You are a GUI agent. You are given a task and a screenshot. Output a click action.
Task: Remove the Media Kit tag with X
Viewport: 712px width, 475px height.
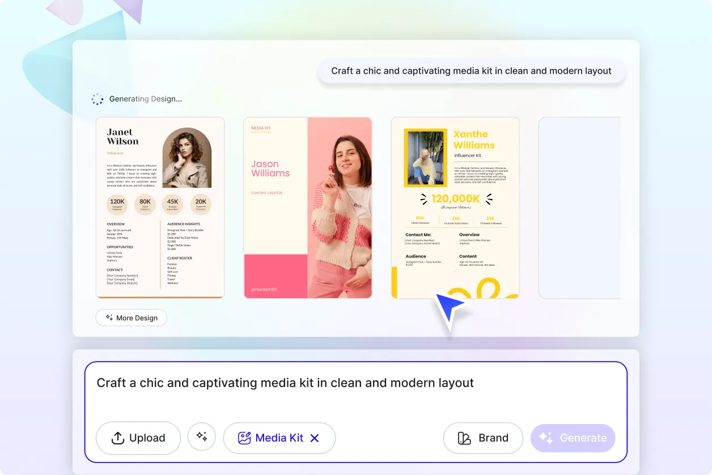pos(315,438)
